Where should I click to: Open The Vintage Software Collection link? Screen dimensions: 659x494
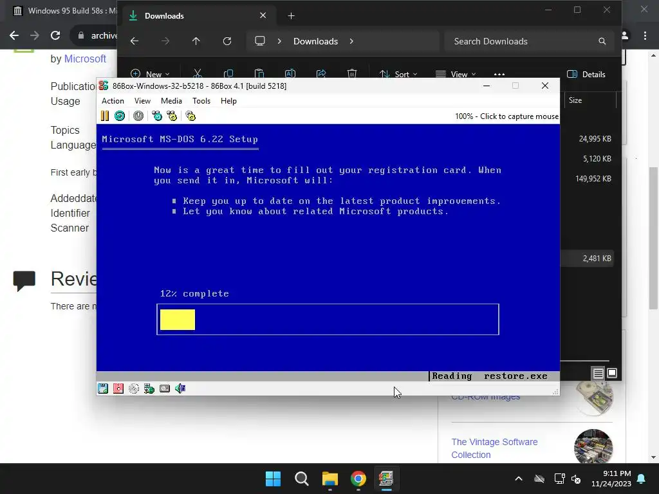pos(494,448)
